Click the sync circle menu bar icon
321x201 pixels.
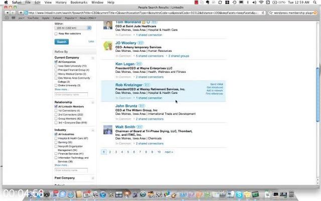pos(220,3)
